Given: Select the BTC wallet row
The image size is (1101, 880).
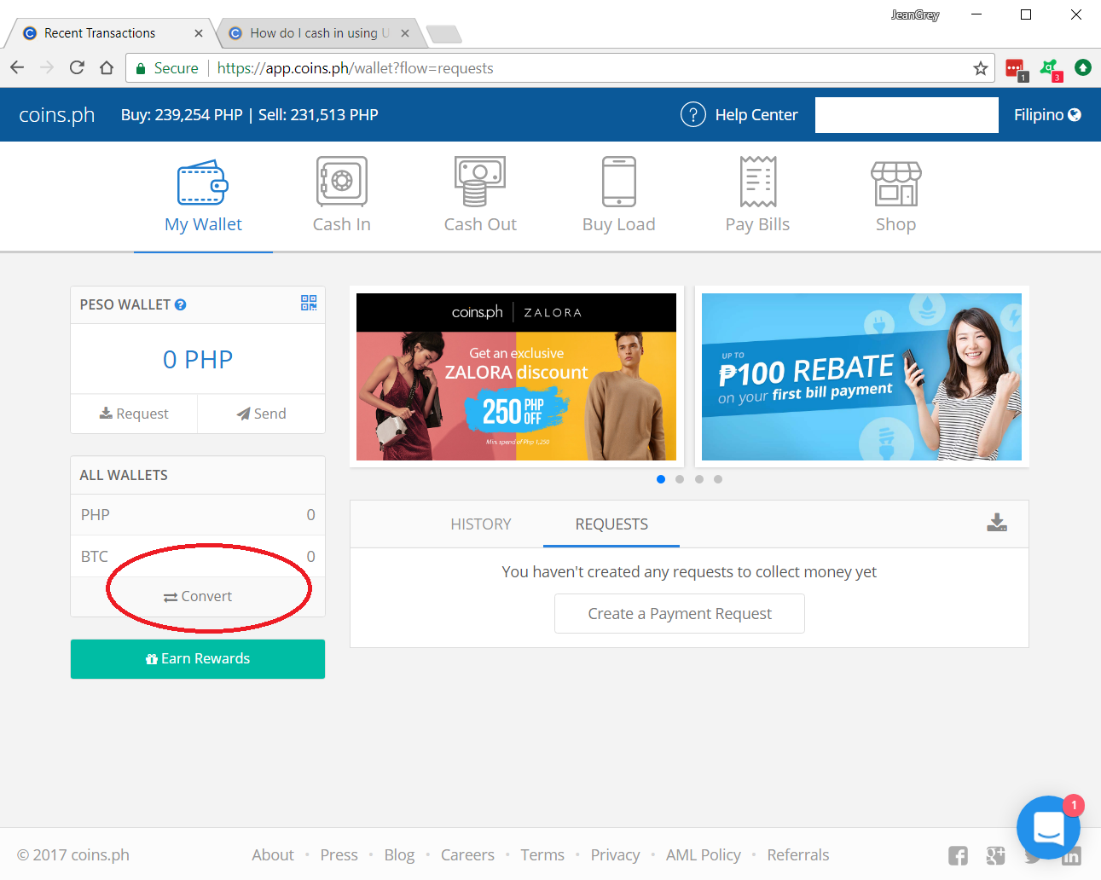Looking at the screenshot, I should point(198,557).
